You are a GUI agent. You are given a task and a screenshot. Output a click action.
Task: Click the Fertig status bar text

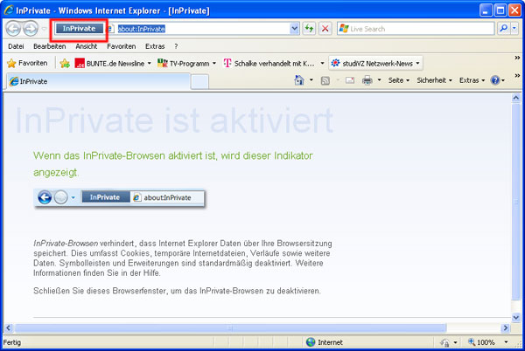12,342
